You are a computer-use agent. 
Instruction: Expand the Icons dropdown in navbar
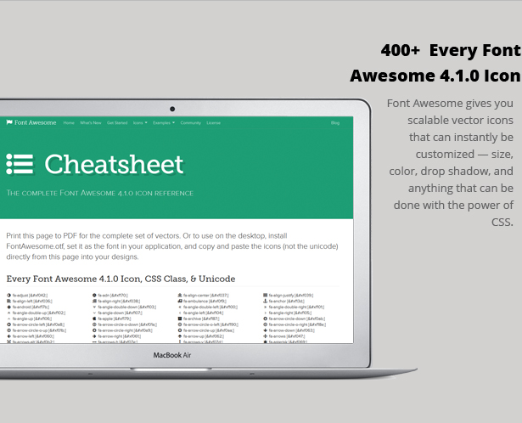tap(139, 122)
